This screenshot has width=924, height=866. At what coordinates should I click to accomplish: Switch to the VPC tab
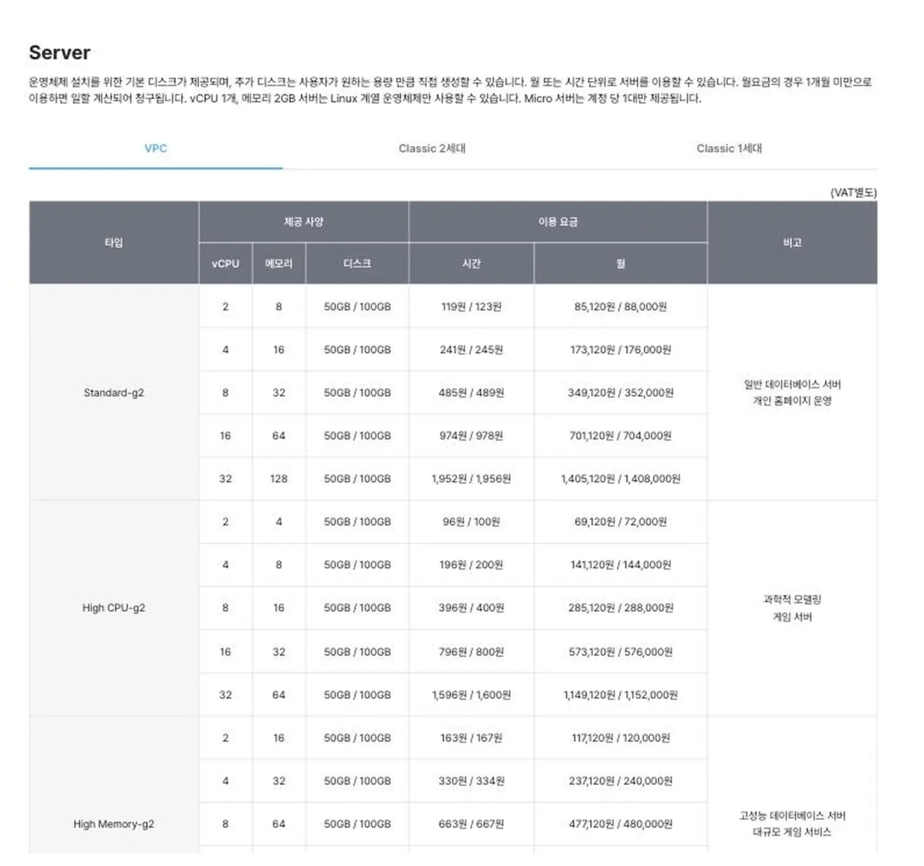[x=155, y=149]
